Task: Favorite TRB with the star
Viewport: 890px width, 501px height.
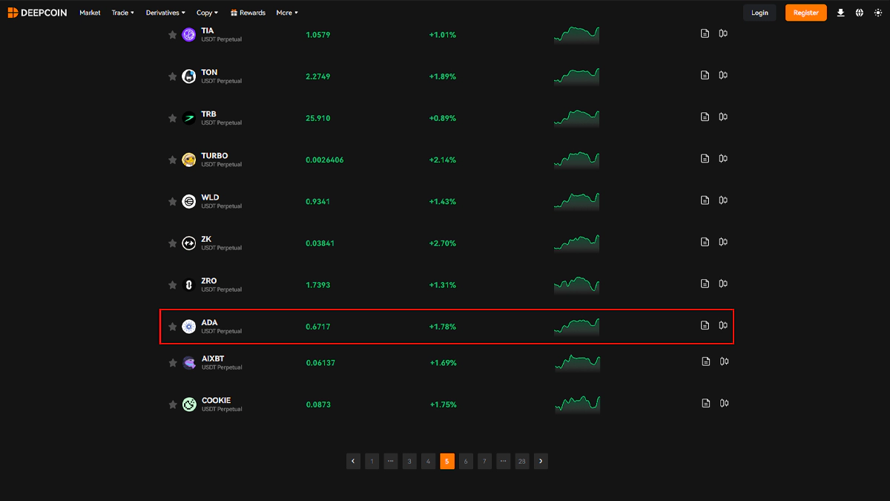Action: point(172,118)
